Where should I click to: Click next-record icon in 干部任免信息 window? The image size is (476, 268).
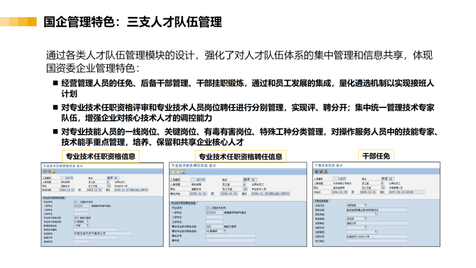pos(321,171)
